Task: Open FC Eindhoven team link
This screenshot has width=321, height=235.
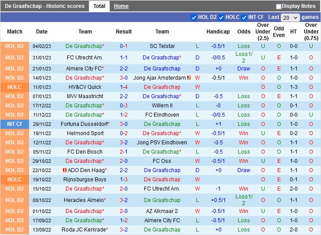Action: (162, 115)
